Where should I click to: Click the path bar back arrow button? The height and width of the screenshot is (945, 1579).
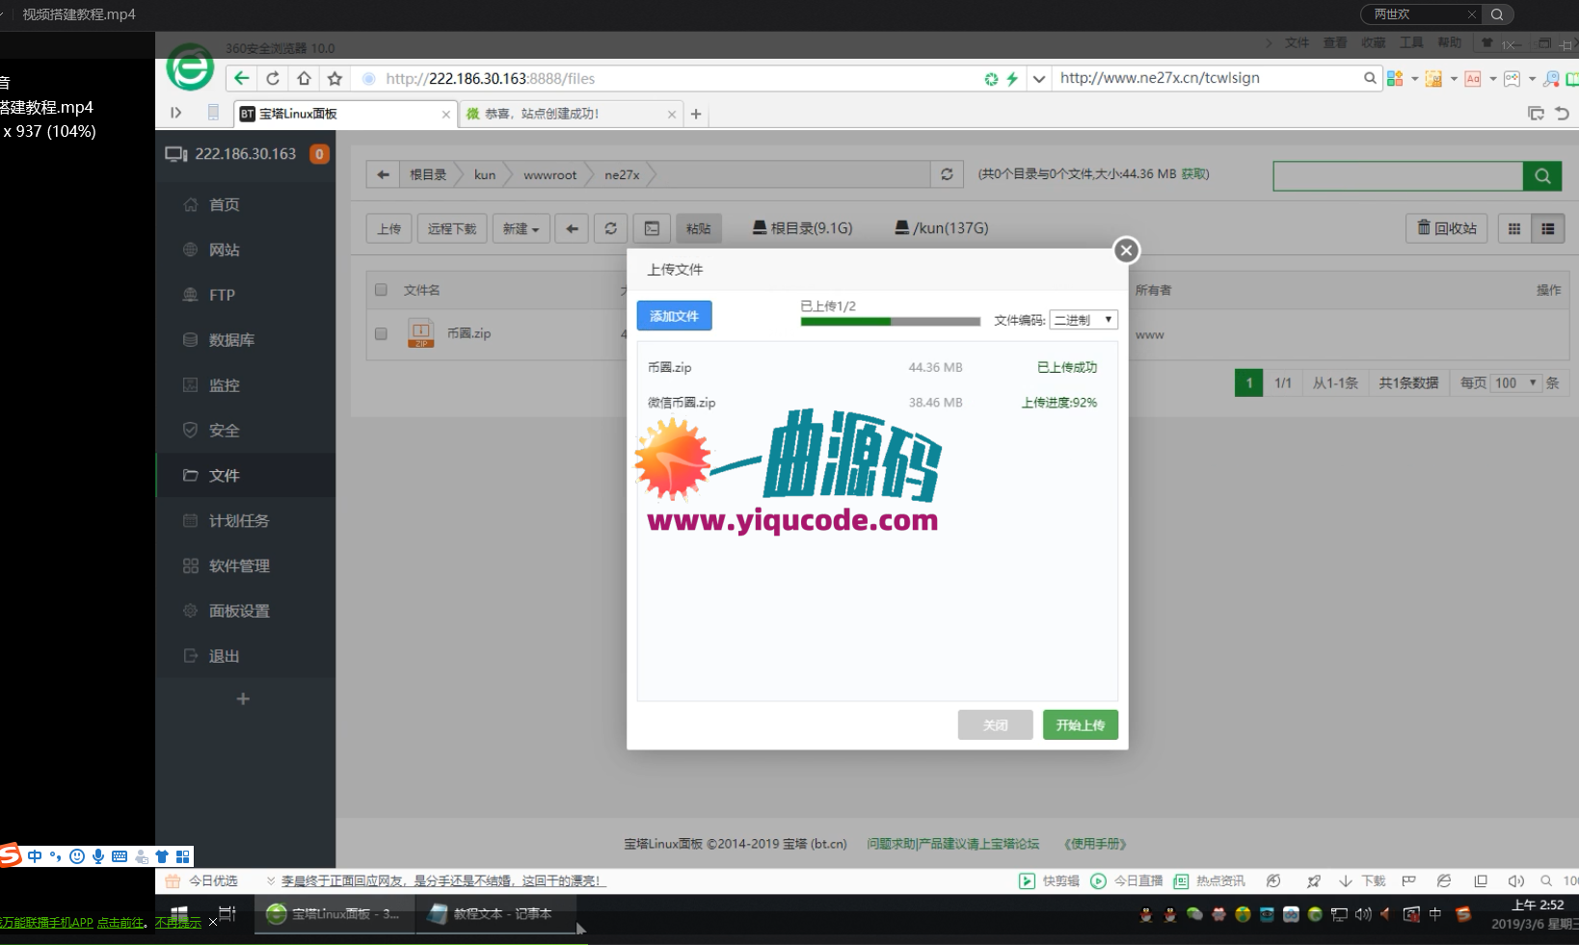pyautogui.click(x=383, y=174)
